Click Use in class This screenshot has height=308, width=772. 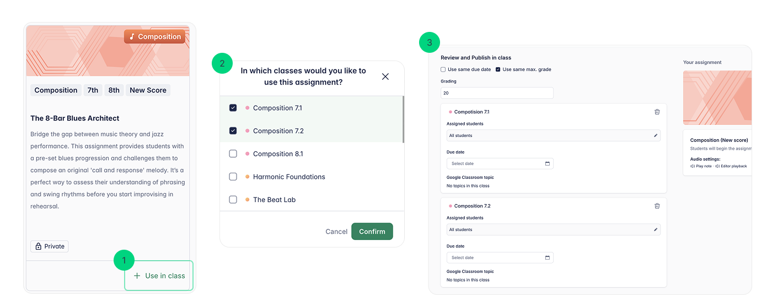159,276
